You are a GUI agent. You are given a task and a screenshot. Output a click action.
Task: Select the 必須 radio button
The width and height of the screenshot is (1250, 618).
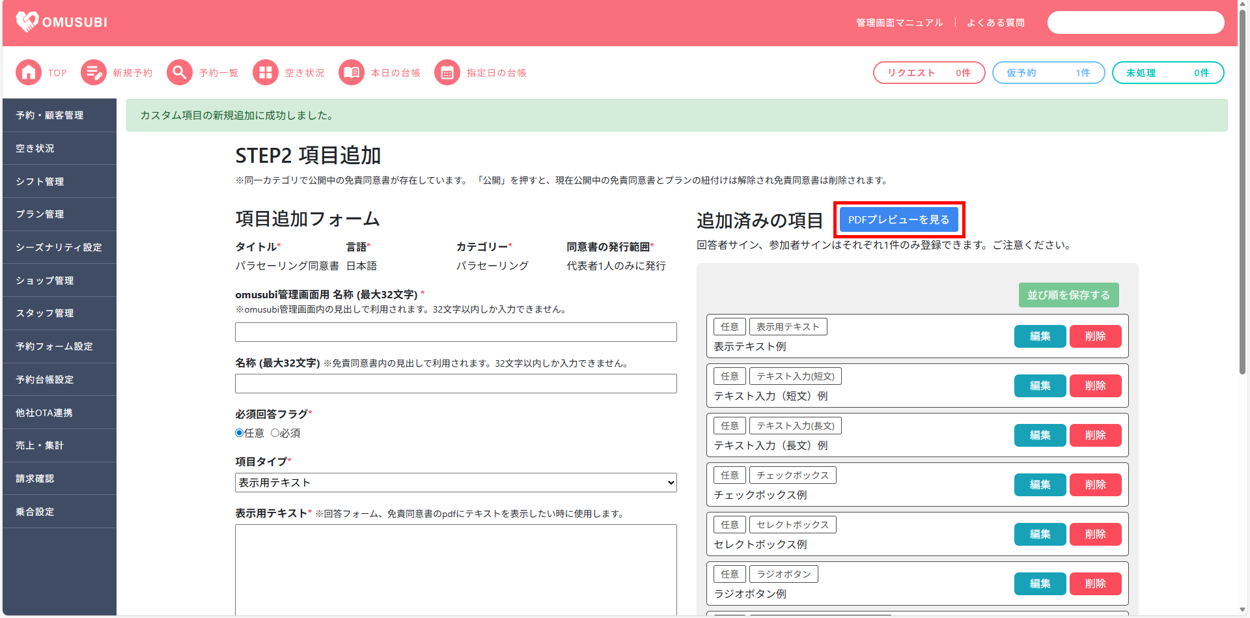tap(275, 433)
